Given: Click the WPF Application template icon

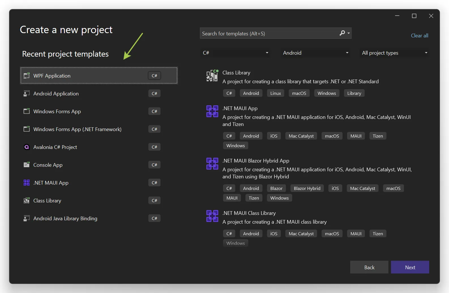Looking at the screenshot, I should [27, 76].
